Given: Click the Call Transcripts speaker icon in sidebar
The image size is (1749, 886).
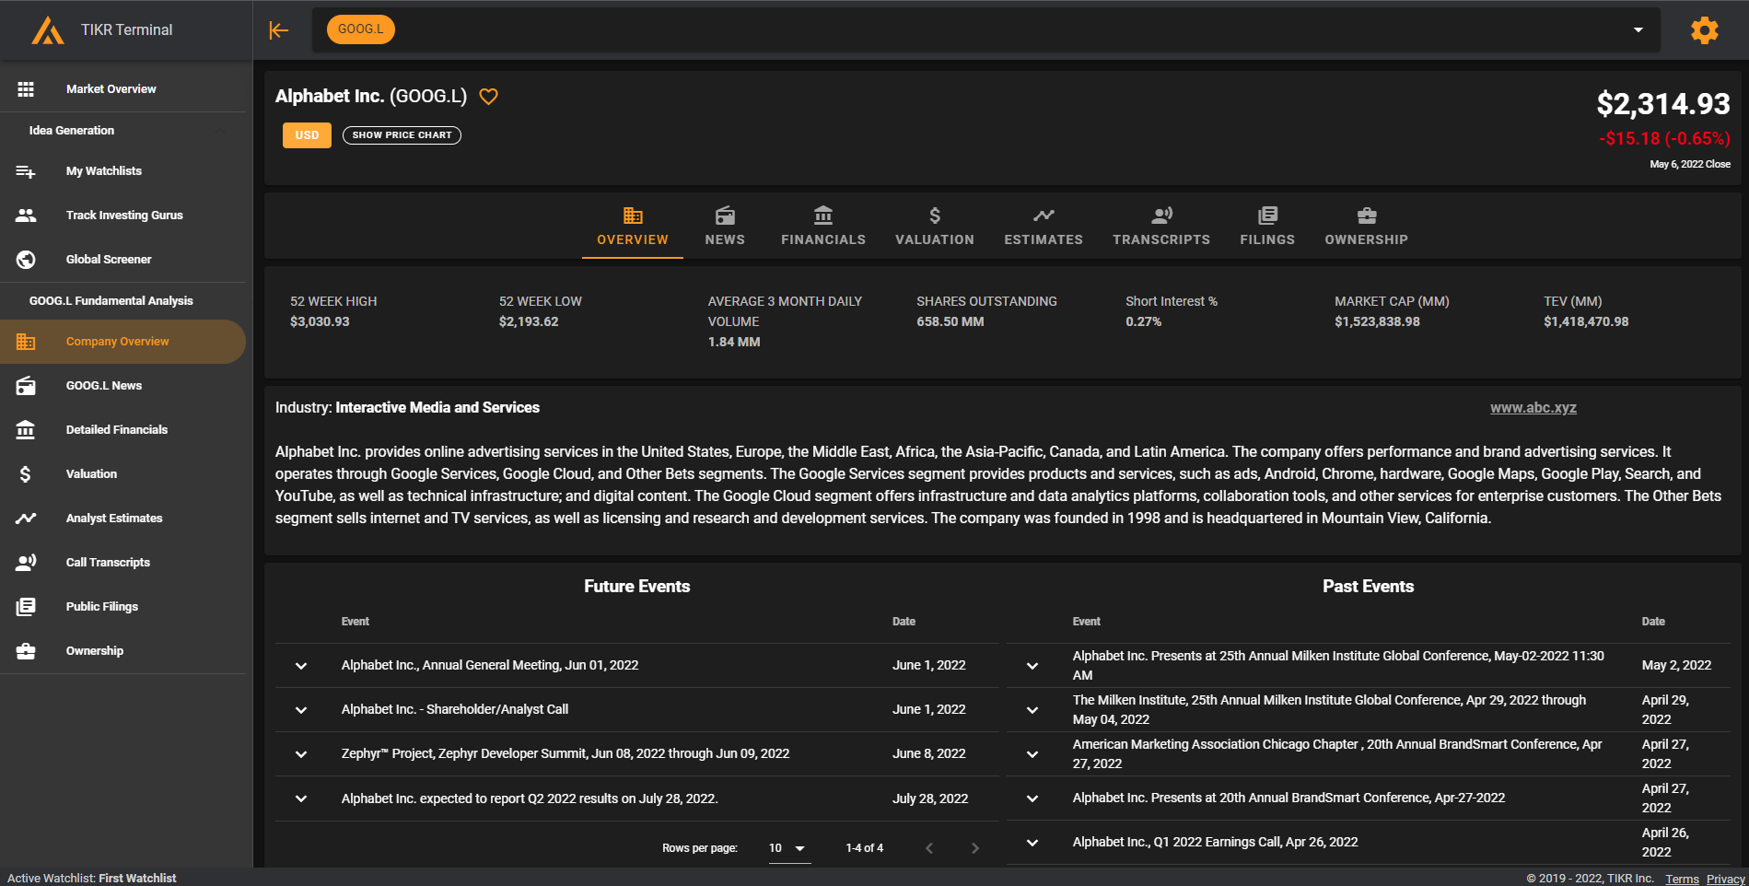Looking at the screenshot, I should pyautogui.click(x=26, y=563).
